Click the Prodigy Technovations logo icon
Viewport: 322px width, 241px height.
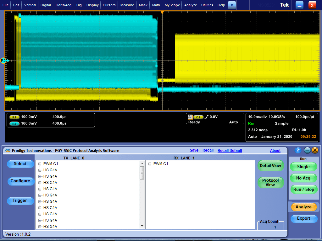click(8, 150)
